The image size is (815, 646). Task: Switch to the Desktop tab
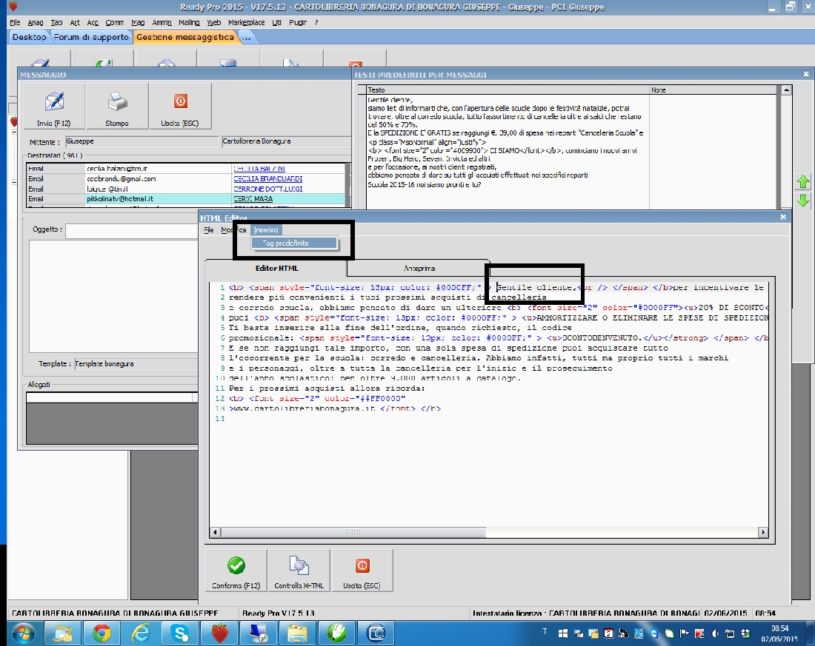29,38
